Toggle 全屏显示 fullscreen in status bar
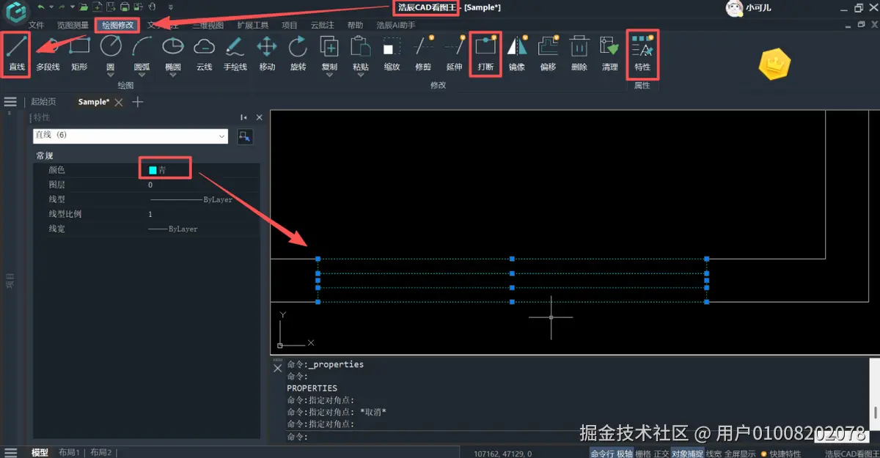 point(740,454)
